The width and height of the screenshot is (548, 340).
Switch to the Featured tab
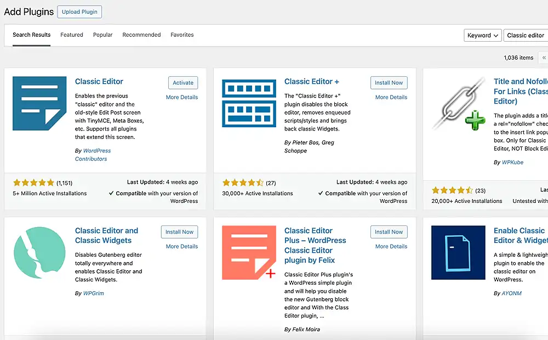72,35
